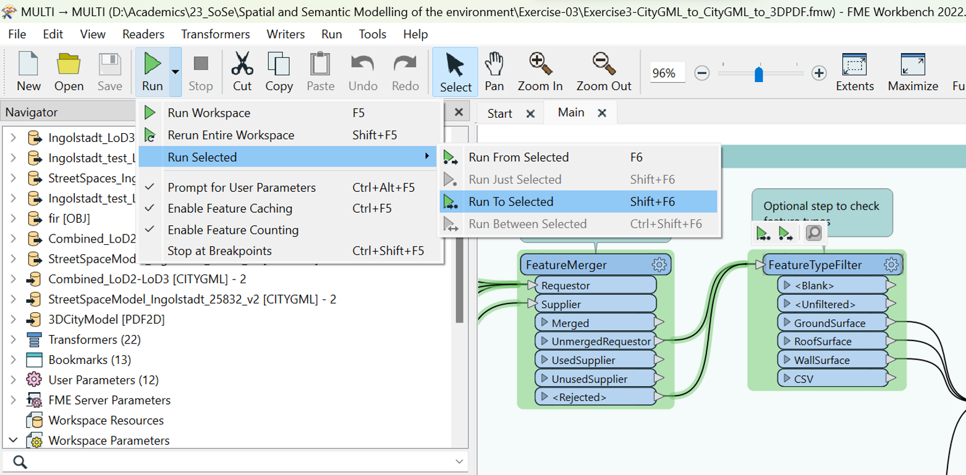Choose Run To Selected in the submenu
The width and height of the screenshot is (966, 475).
point(578,202)
